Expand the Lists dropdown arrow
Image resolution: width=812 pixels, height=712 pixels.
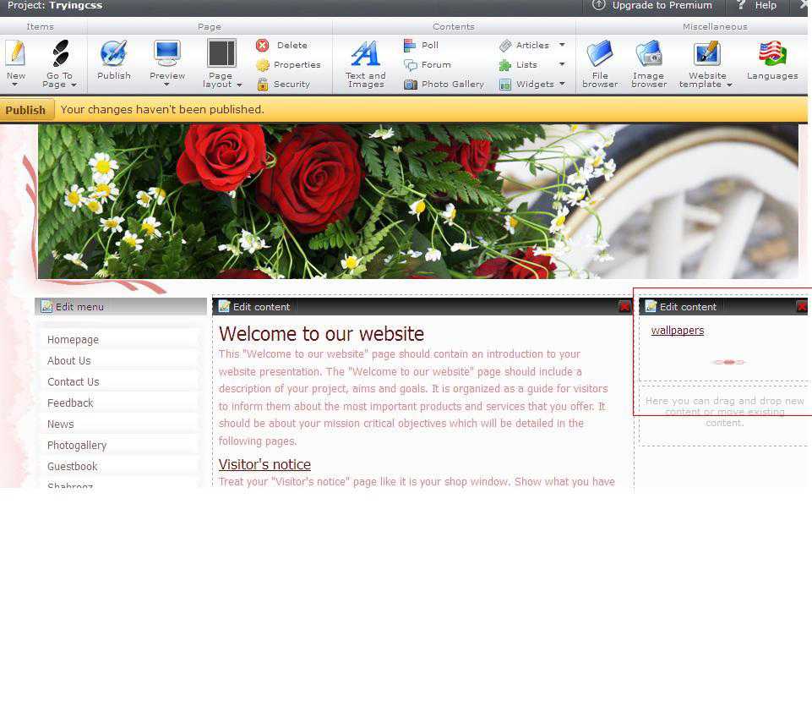(562, 64)
